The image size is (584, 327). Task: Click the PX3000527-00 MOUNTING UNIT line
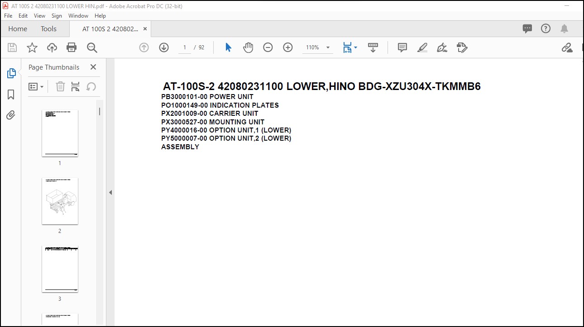point(213,122)
